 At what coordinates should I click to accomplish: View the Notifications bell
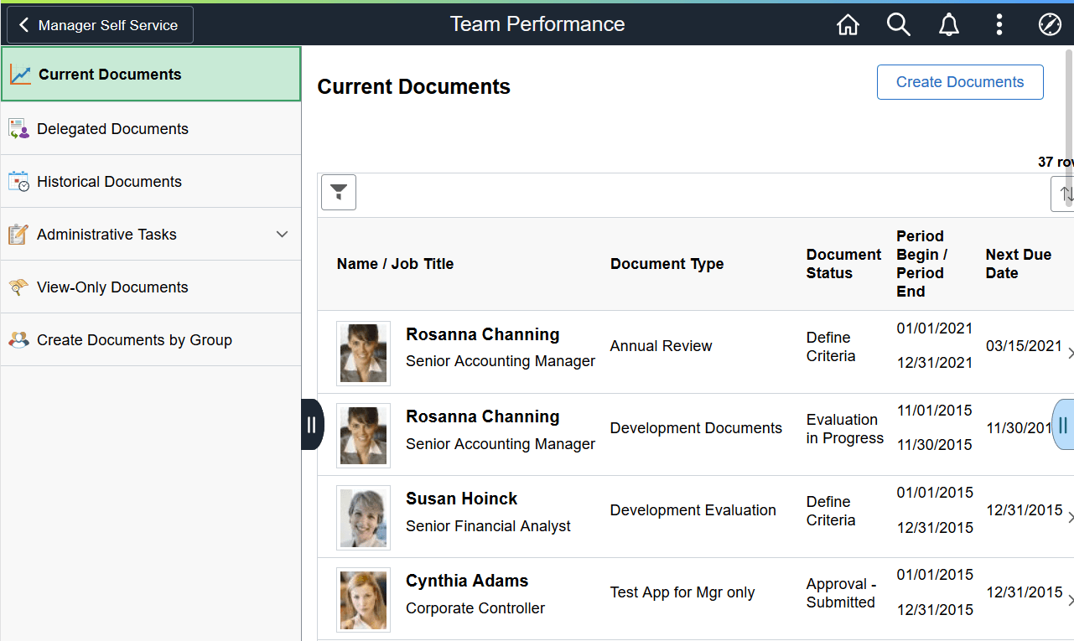pyautogui.click(x=948, y=24)
